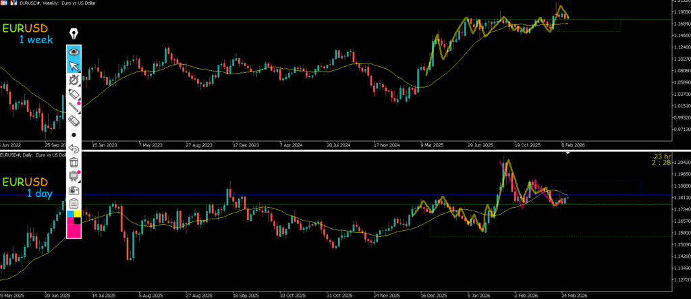
Task: Click the undo arrow icon
Action: (x=74, y=148)
